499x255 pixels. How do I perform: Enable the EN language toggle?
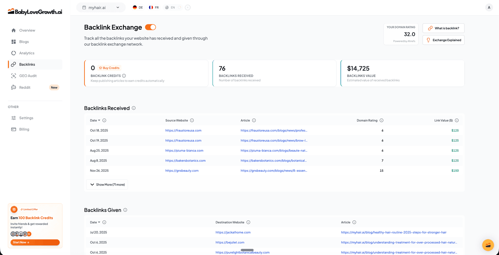click(170, 7)
